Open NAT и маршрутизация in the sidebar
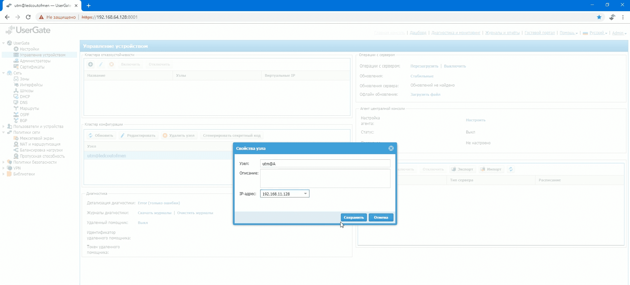 [x=40, y=144]
